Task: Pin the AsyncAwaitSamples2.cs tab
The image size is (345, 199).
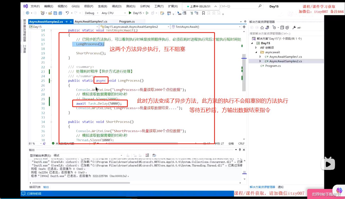Action: pos(67,22)
